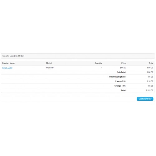The width and height of the screenshot is (156, 156).
Task: Click the bold Total: label
Action: point(124,90)
